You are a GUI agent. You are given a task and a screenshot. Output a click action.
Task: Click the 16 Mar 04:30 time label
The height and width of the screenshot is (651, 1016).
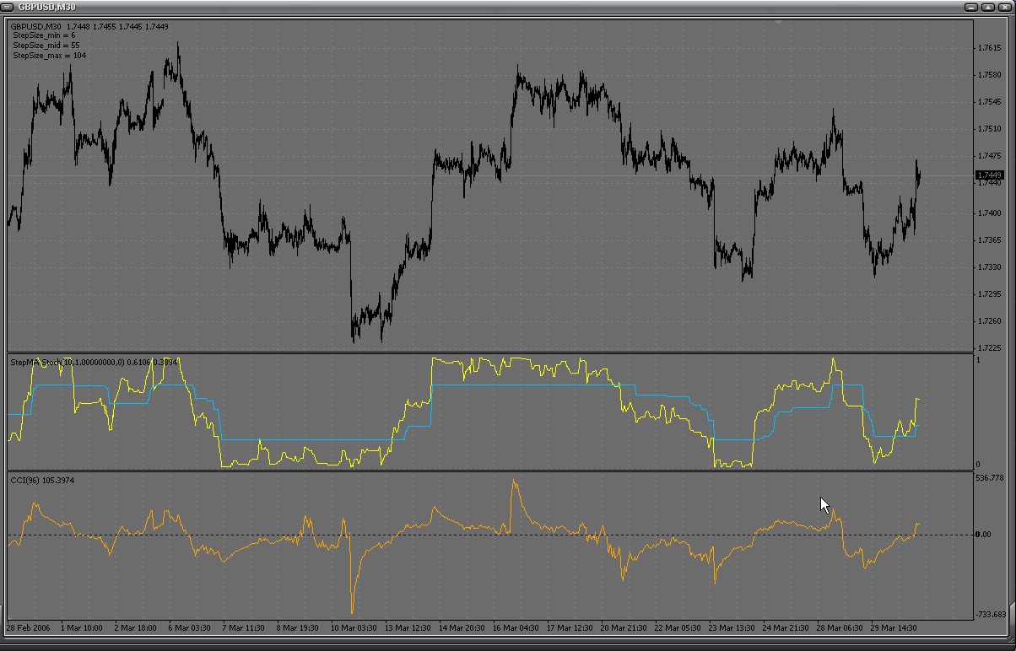516,628
